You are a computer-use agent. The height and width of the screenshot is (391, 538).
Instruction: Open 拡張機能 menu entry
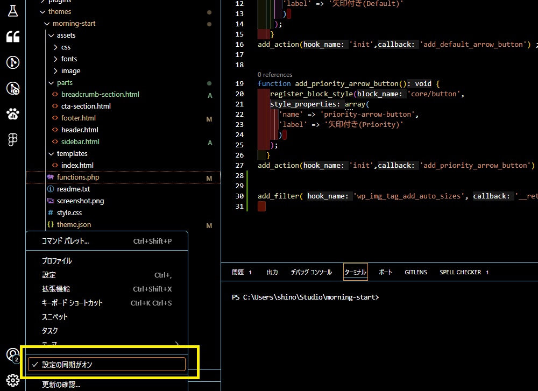click(x=107, y=289)
